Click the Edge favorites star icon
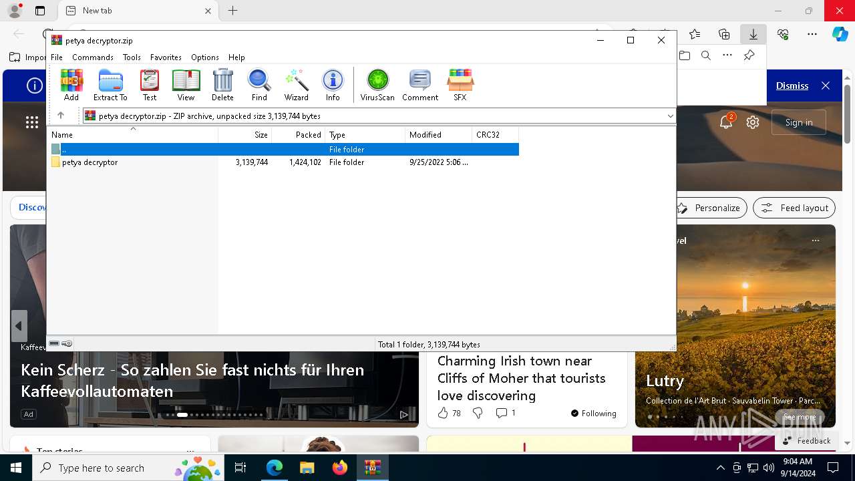This screenshot has width=855, height=481. click(695, 34)
